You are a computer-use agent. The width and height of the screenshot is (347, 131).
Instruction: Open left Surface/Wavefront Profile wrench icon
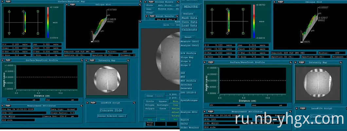pyautogui.click(x=82, y=60)
